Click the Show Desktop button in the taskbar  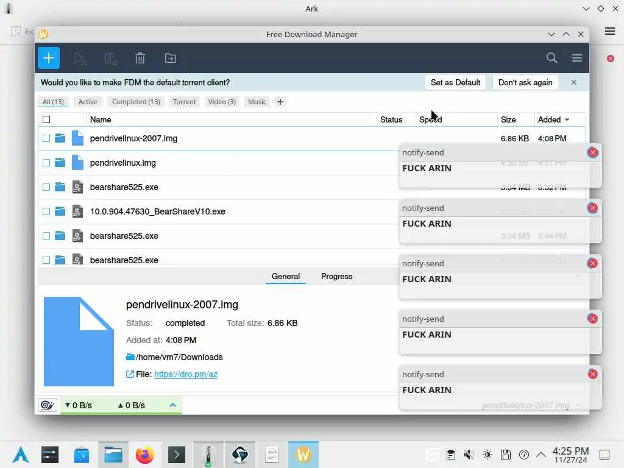coord(604,455)
